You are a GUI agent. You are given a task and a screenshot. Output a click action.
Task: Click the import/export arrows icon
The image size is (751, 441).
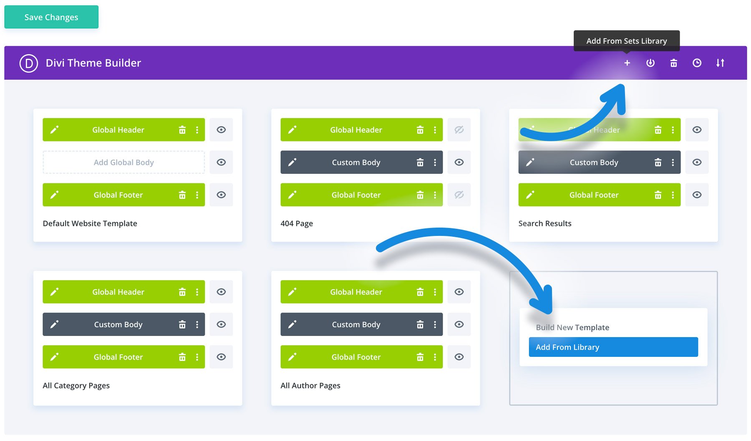[x=721, y=63]
